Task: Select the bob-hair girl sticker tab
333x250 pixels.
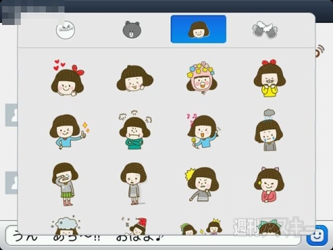Action: coord(198,29)
